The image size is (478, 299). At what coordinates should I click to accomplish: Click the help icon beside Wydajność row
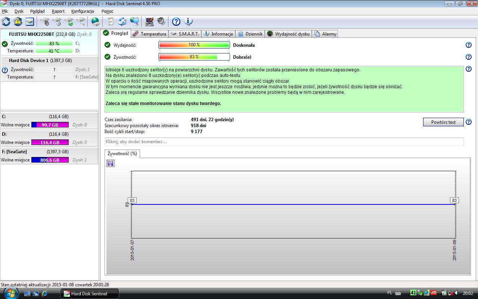pyautogui.click(x=469, y=45)
